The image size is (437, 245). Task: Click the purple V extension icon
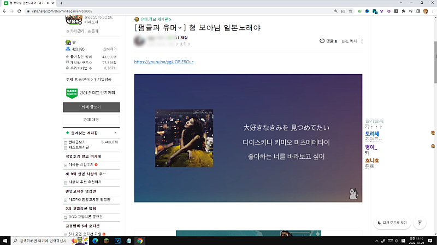click(x=381, y=11)
